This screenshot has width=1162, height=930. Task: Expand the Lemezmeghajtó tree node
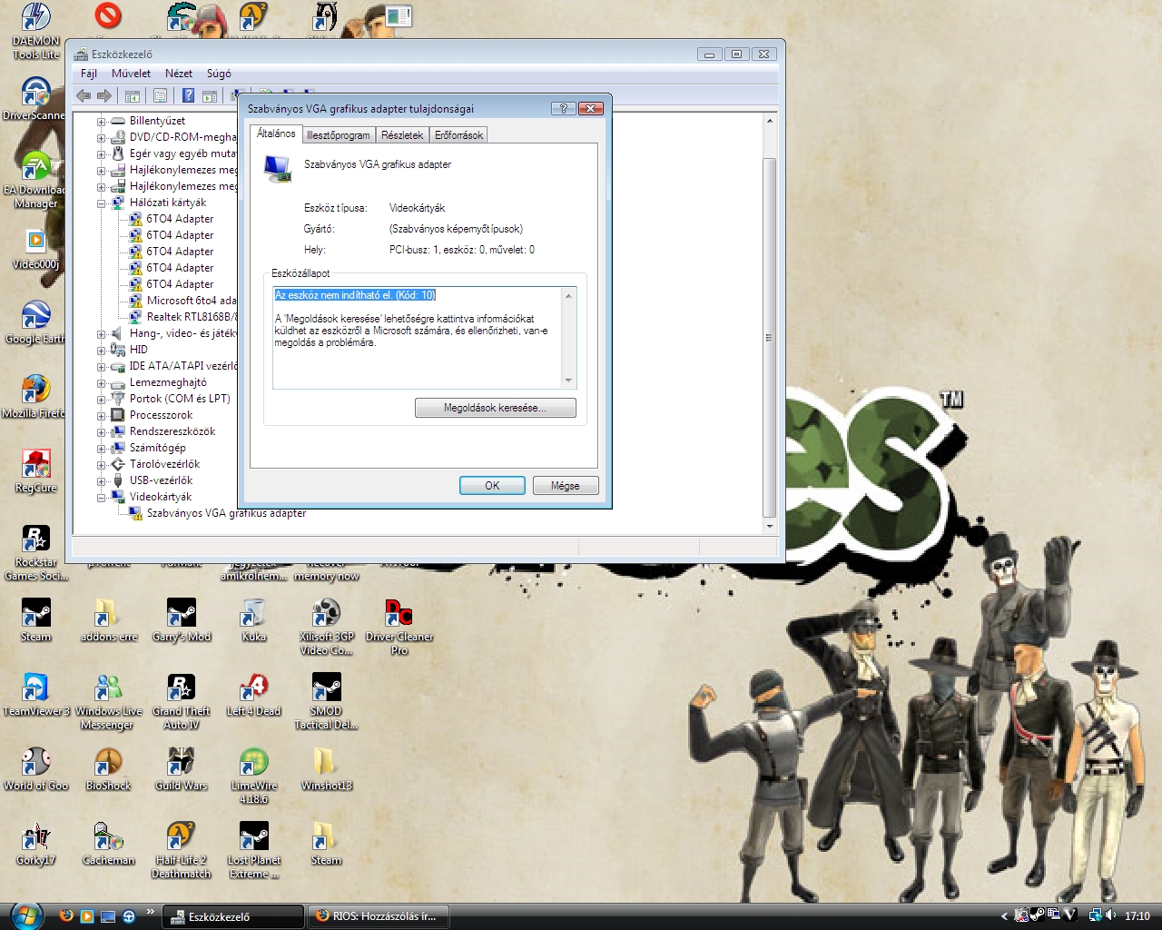pos(102,383)
